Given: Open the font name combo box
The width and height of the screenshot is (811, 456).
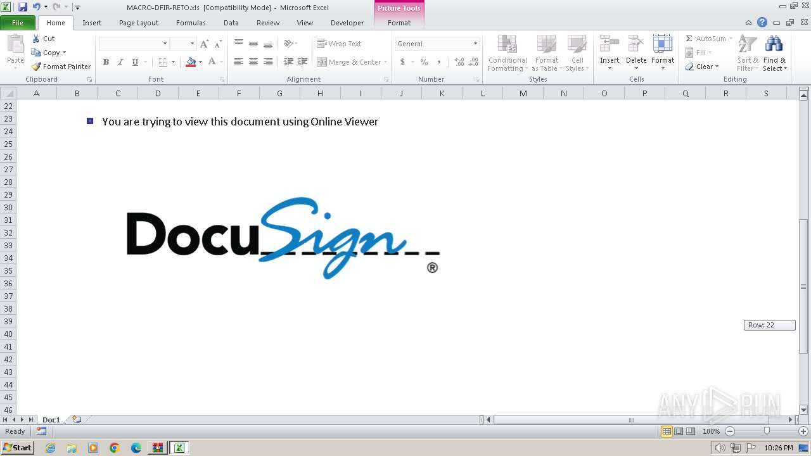Looking at the screenshot, I should coord(134,44).
